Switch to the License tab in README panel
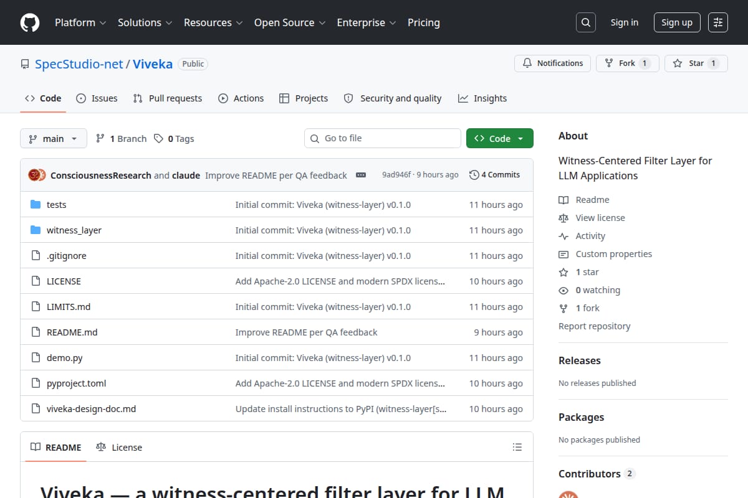The image size is (748, 498). 119,447
